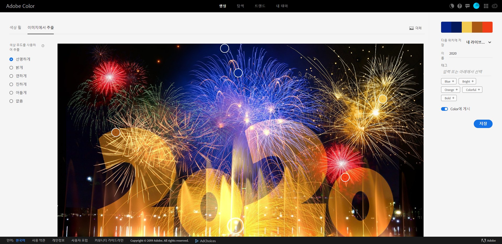Screen dimensions: 502x244
Task: Click the tag input field 입력 또는 아래에서 선택
Action: pos(466,72)
